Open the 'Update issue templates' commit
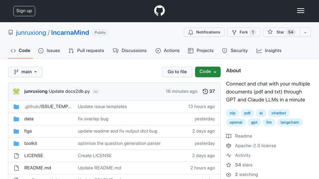The image size is (319, 179). [102, 106]
